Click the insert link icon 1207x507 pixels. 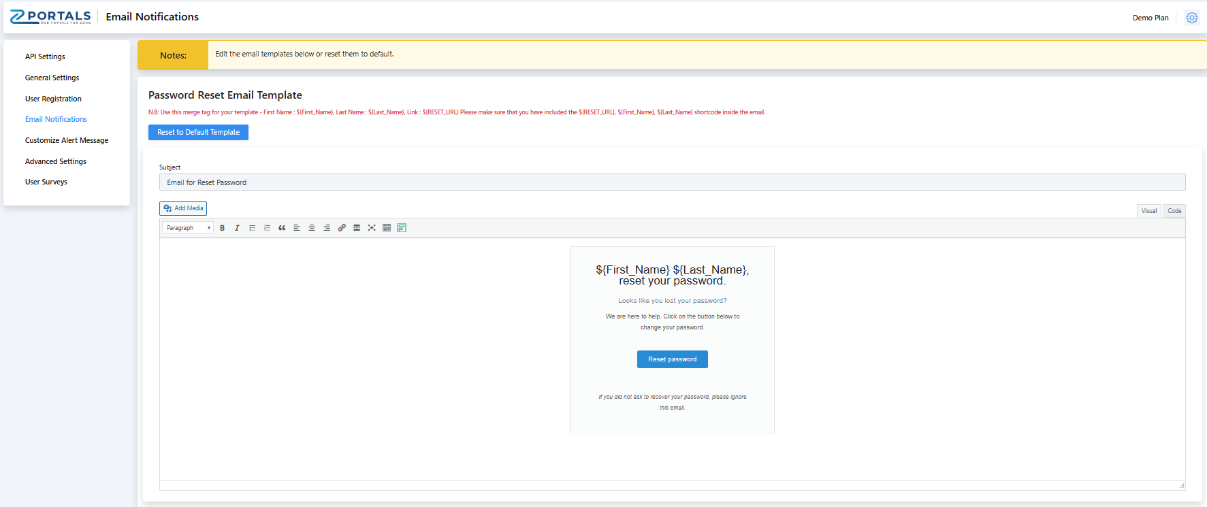point(342,228)
